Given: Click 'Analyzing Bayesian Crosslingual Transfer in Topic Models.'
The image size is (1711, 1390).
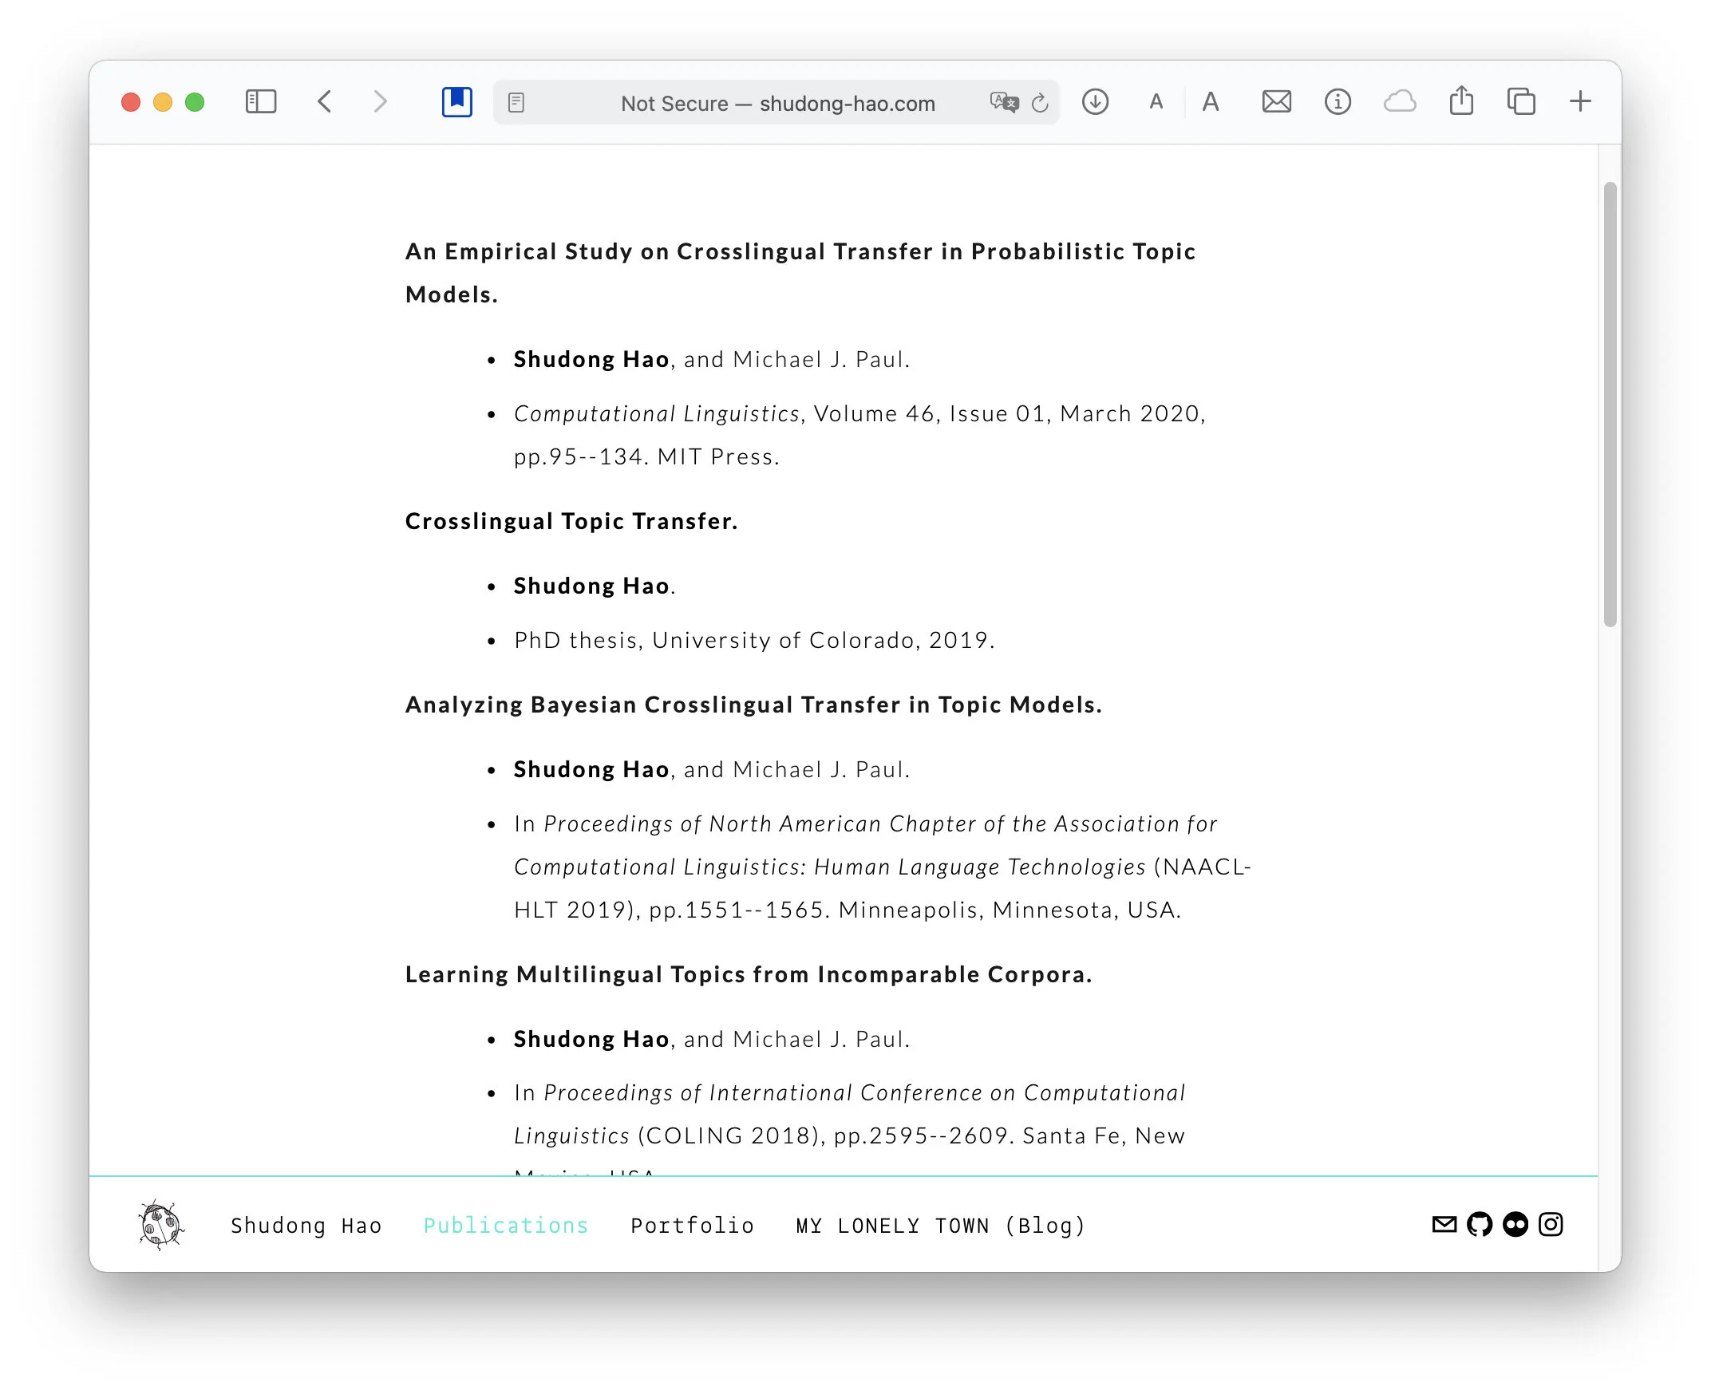Looking at the screenshot, I should tap(753, 705).
